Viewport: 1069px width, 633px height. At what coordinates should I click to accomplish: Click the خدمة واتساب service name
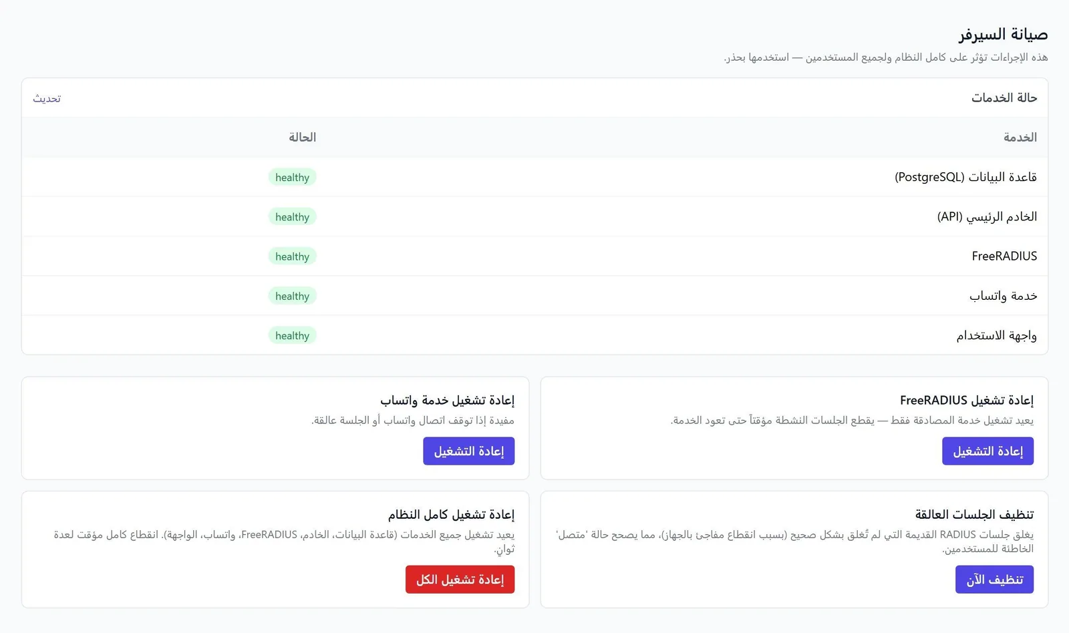1003,296
